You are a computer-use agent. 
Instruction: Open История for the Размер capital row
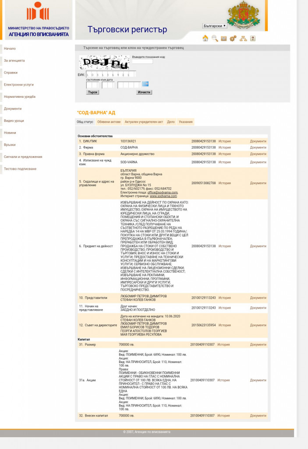[223, 345]
